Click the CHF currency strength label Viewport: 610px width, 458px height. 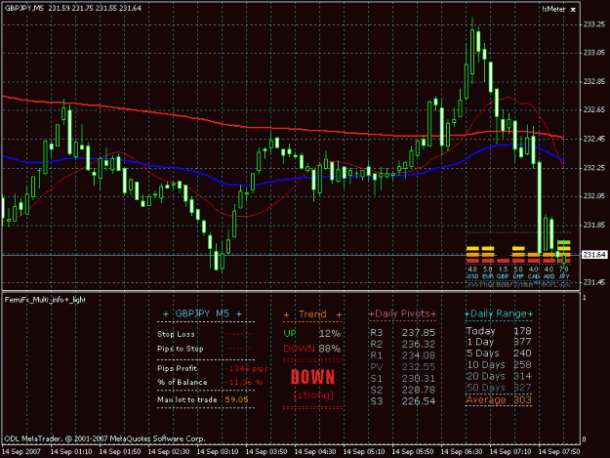(518, 276)
